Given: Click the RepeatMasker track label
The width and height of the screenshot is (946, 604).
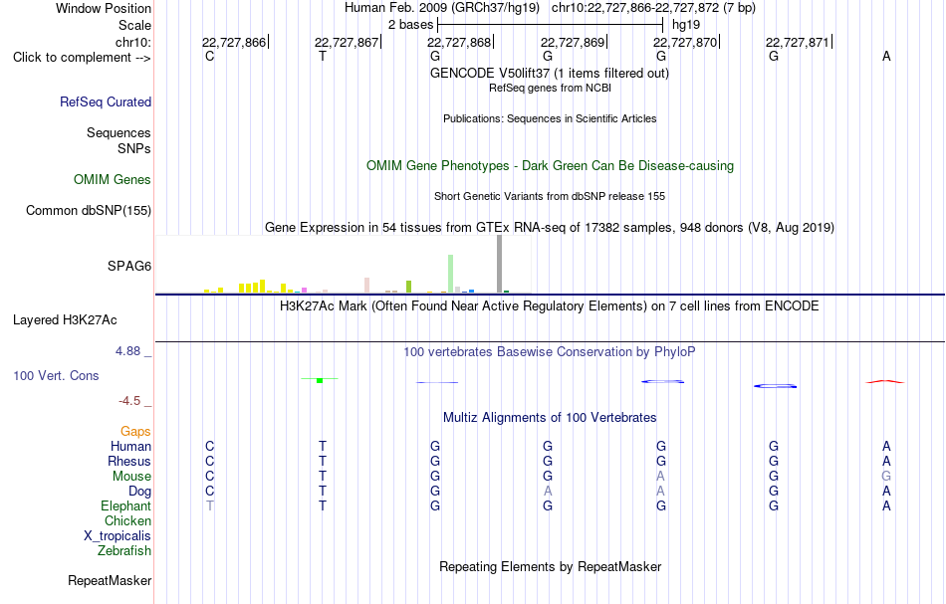Looking at the screenshot, I should click(110, 580).
